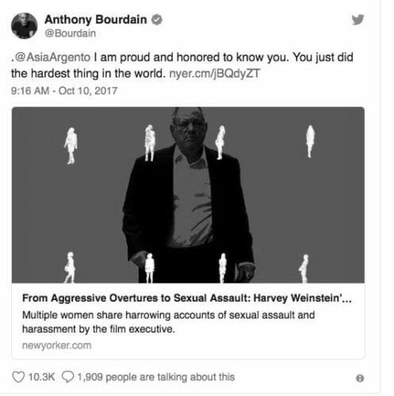Open the Harvey Weinstein article preview image

(x=188, y=195)
